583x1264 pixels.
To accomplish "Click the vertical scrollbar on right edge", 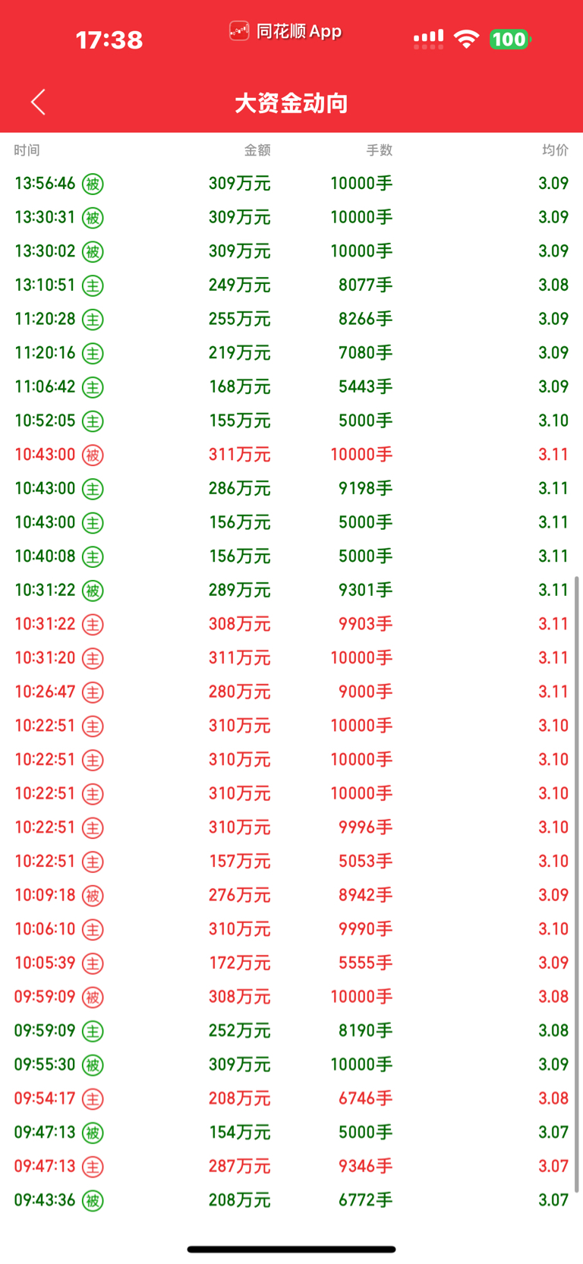I will pos(577,884).
